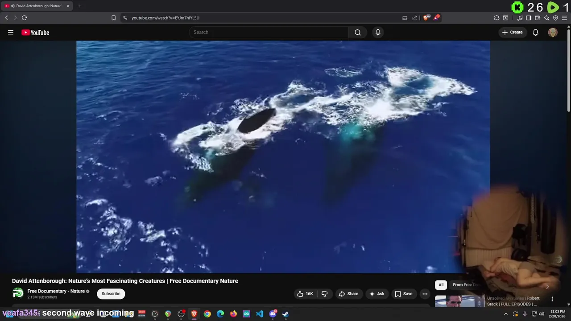This screenshot has height=321, width=571.
Task: Open Google Chrome in taskbar
Action: point(207,314)
